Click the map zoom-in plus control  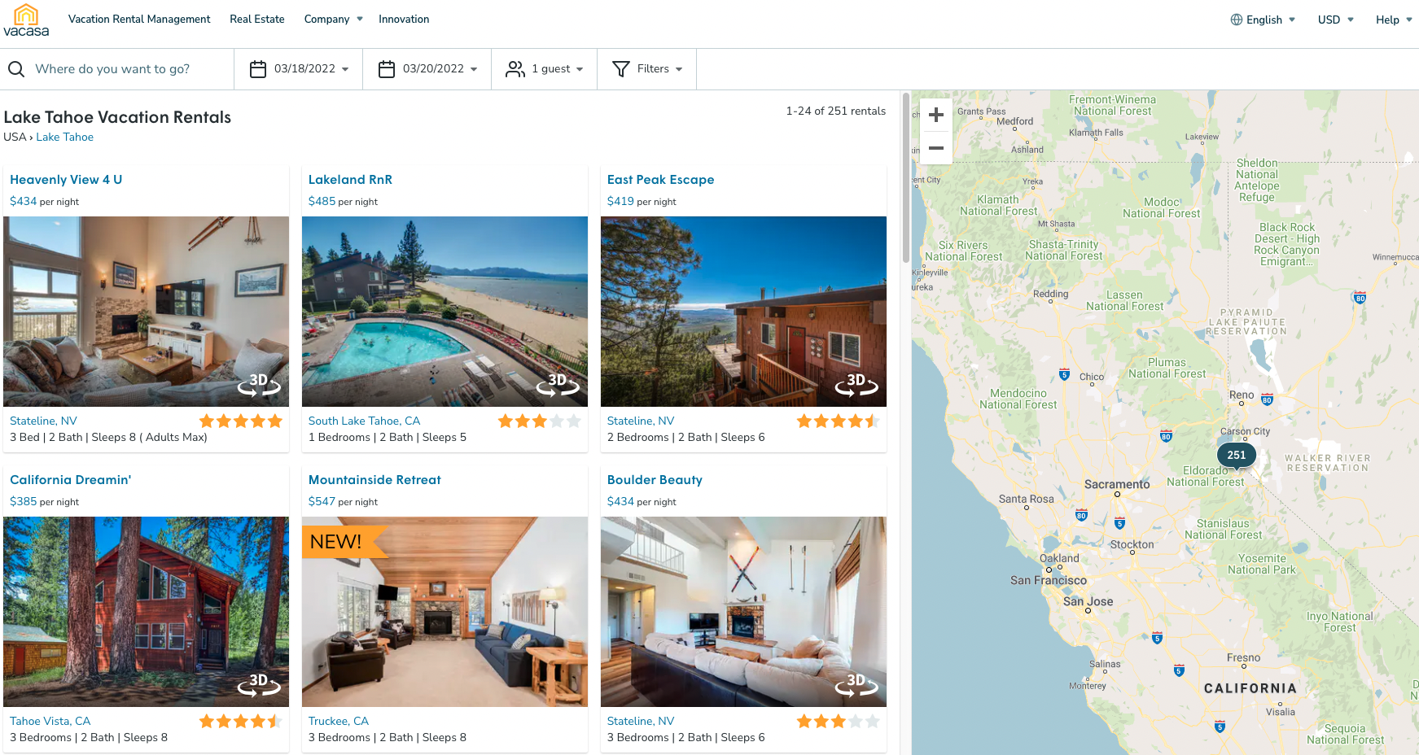pyautogui.click(x=936, y=115)
